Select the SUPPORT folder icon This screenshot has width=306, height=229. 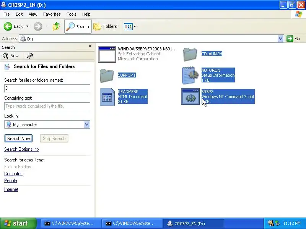[x=107, y=76]
